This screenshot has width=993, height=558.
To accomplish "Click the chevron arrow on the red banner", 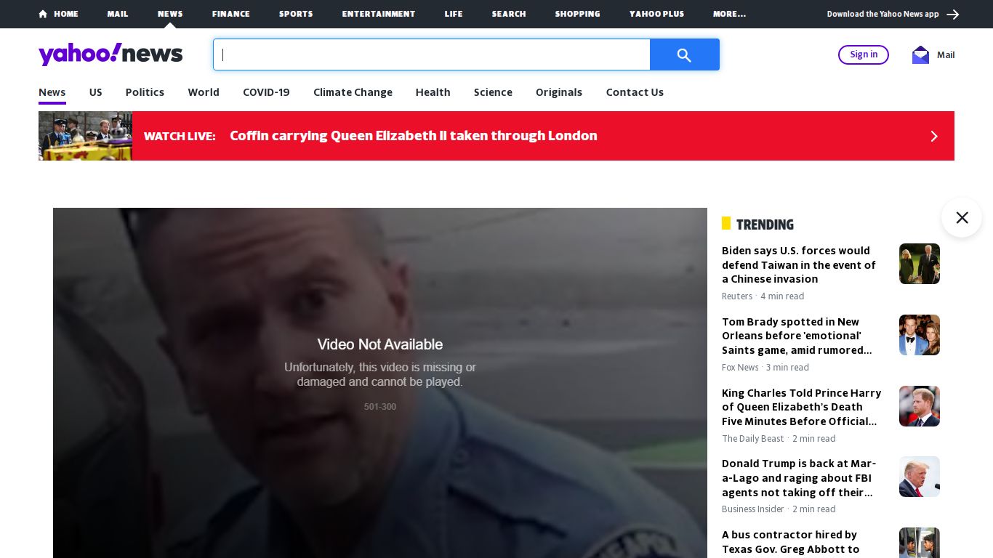I will (934, 136).
